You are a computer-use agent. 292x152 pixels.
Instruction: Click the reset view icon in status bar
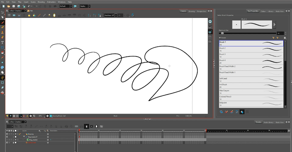pos(34,116)
